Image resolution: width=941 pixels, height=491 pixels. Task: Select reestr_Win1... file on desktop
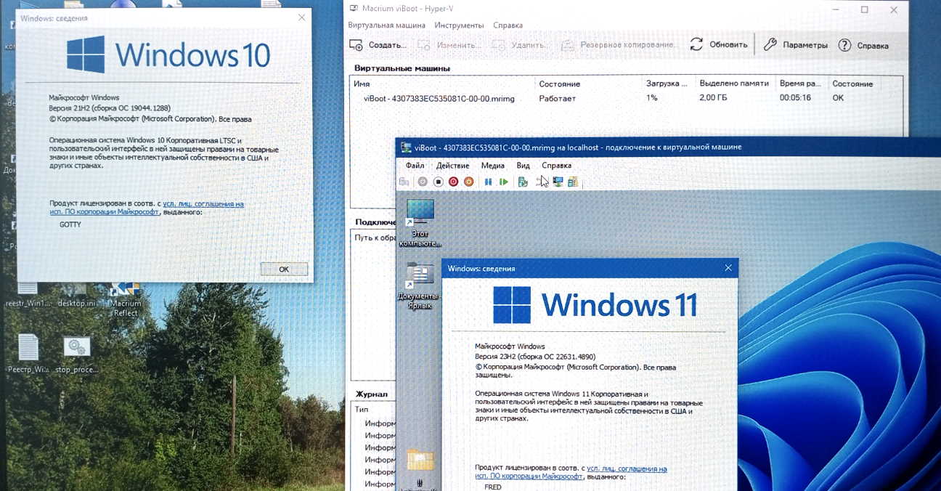[28, 296]
